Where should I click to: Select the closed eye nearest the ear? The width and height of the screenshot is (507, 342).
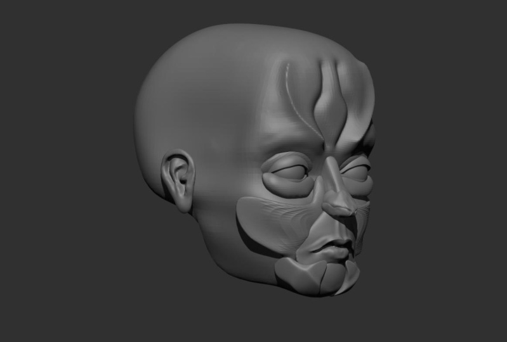pyautogui.click(x=291, y=172)
